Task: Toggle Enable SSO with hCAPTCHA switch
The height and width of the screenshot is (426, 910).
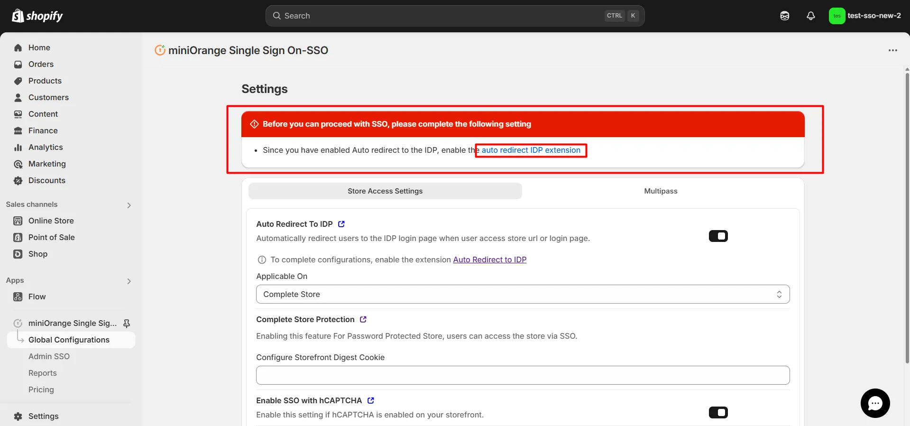Action: click(718, 412)
